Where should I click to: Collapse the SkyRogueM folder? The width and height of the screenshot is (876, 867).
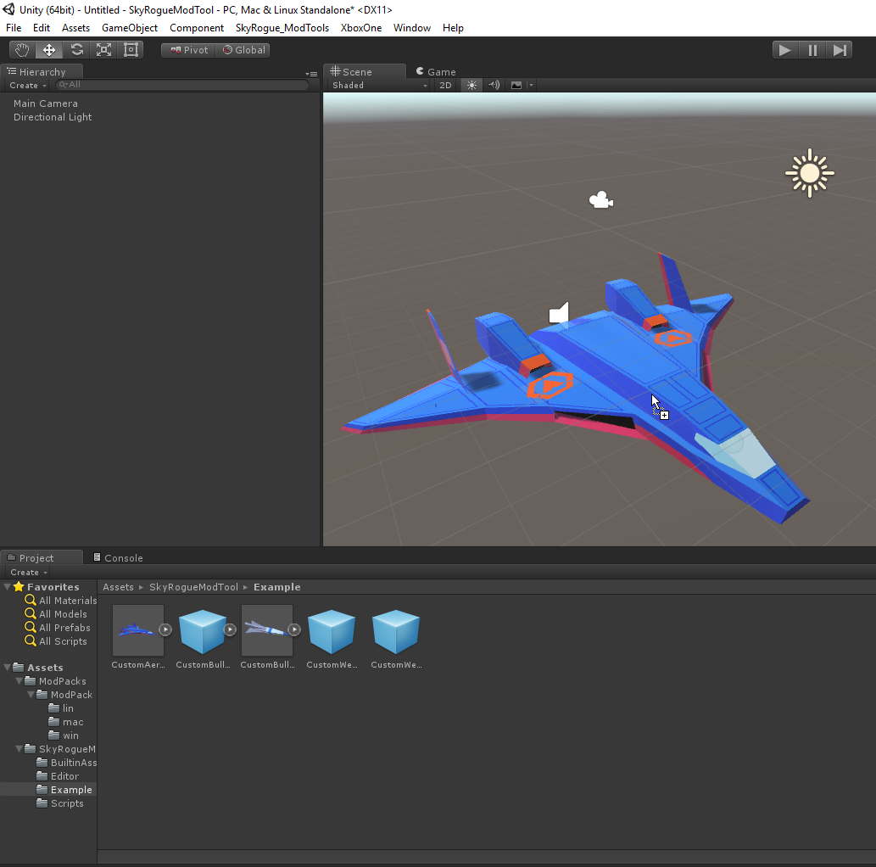(x=19, y=748)
